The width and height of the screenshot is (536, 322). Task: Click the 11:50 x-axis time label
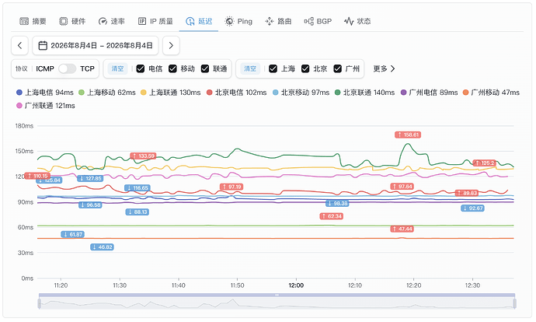coord(237,285)
